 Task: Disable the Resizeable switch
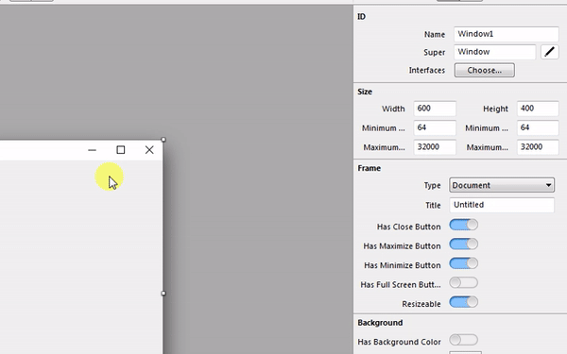pos(464,302)
